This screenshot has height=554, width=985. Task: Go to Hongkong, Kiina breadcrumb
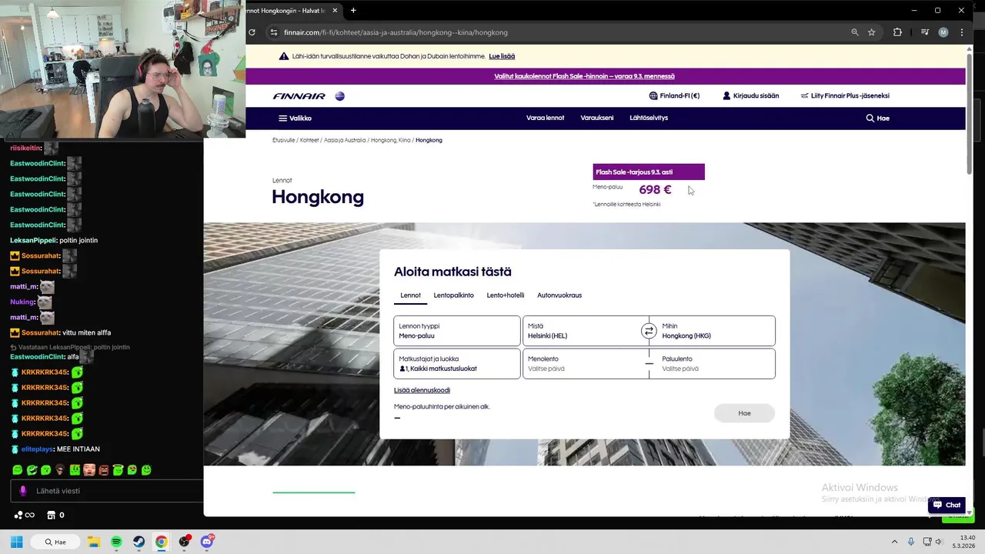click(391, 140)
